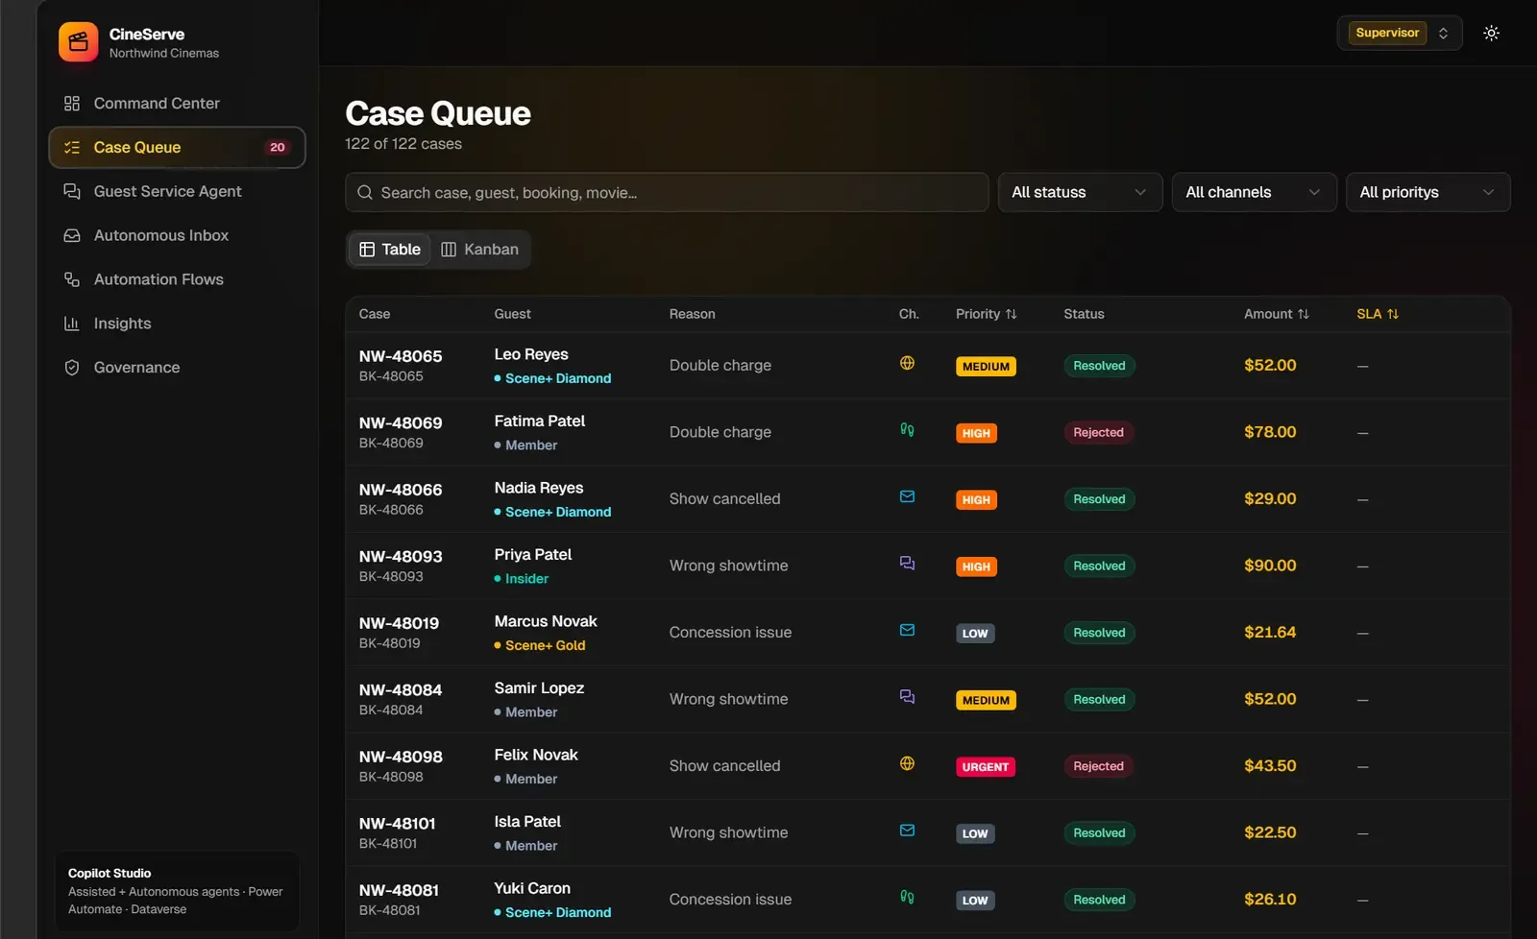Click the phone channel icon for NW-48069
The image size is (1537, 939).
click(x=907, y=429)
